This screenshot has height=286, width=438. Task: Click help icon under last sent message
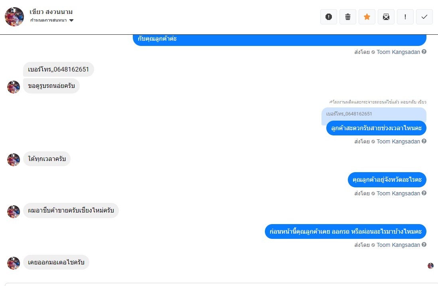click(424, 244)
